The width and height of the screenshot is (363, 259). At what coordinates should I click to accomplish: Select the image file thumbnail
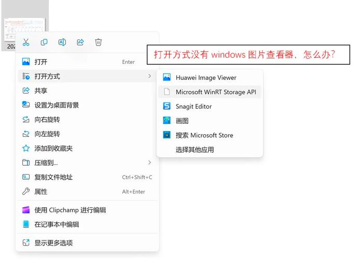tap(25, 29)
